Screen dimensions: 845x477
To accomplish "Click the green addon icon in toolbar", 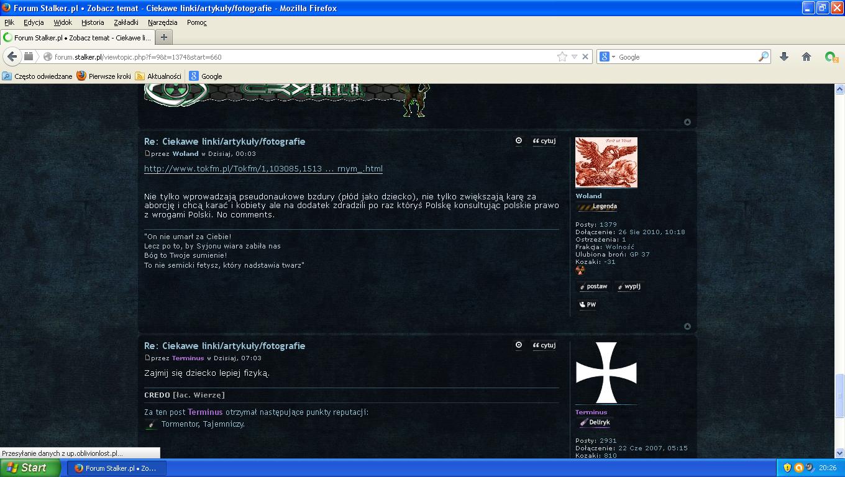I will pyautogui.click(x=831, y=57).
